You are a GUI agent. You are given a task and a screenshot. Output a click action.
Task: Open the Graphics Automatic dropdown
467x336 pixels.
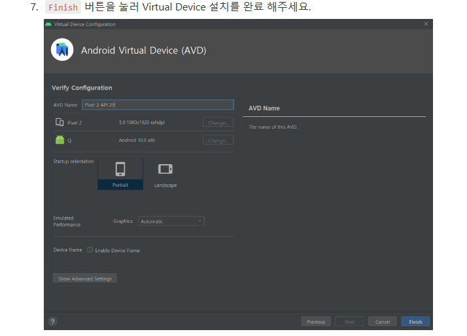click(171, 221)
